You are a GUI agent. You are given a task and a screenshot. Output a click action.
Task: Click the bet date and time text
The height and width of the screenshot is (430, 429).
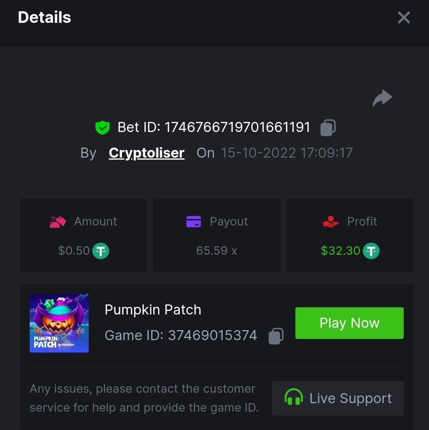287,153
